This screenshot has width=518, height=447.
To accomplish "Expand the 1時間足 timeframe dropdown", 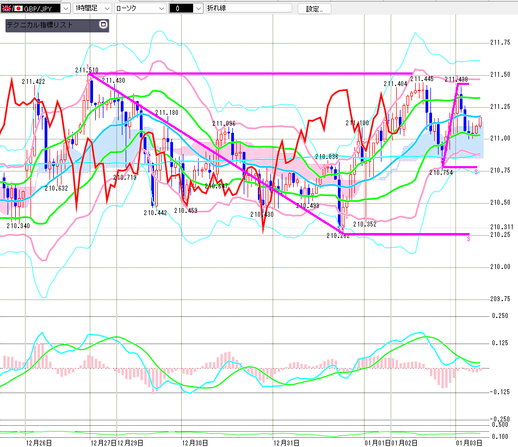I will coord(107,9).
